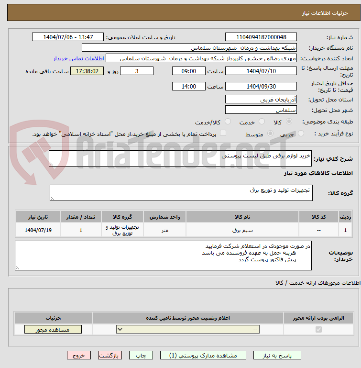Viewport: 361px width, 368px height.
Task: Open مشاهده مدارک پیوستی (1) attachments
Action: pyautogui.click(x=203, y=356)
